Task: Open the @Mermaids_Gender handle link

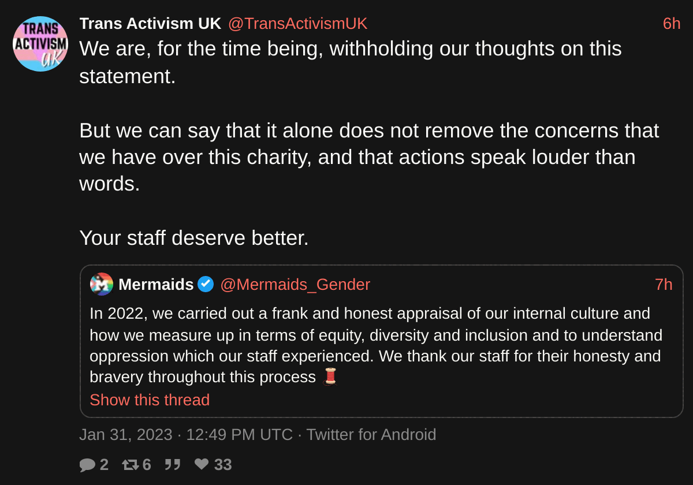Action: coord(295,285)
